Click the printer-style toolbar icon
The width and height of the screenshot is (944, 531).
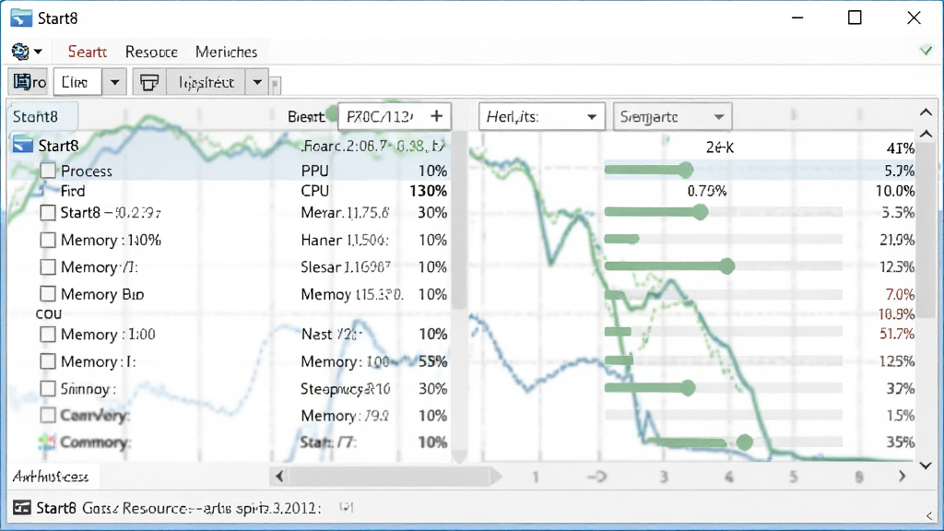(148, 82)
